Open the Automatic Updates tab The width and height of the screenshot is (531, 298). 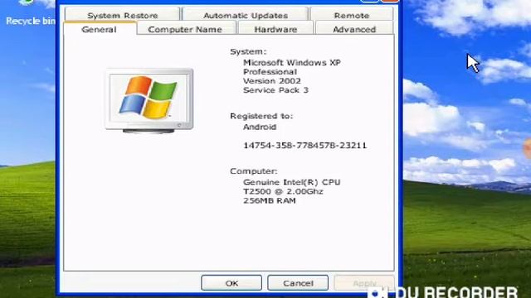246,15
